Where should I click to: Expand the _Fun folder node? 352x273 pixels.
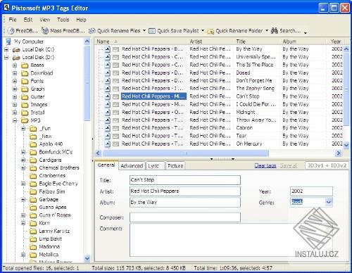pos(23,128)
